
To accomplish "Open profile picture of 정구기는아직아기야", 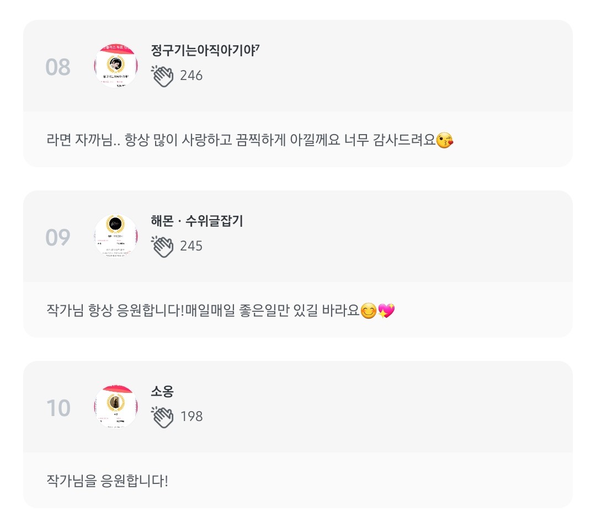I will tap(116, 66).
